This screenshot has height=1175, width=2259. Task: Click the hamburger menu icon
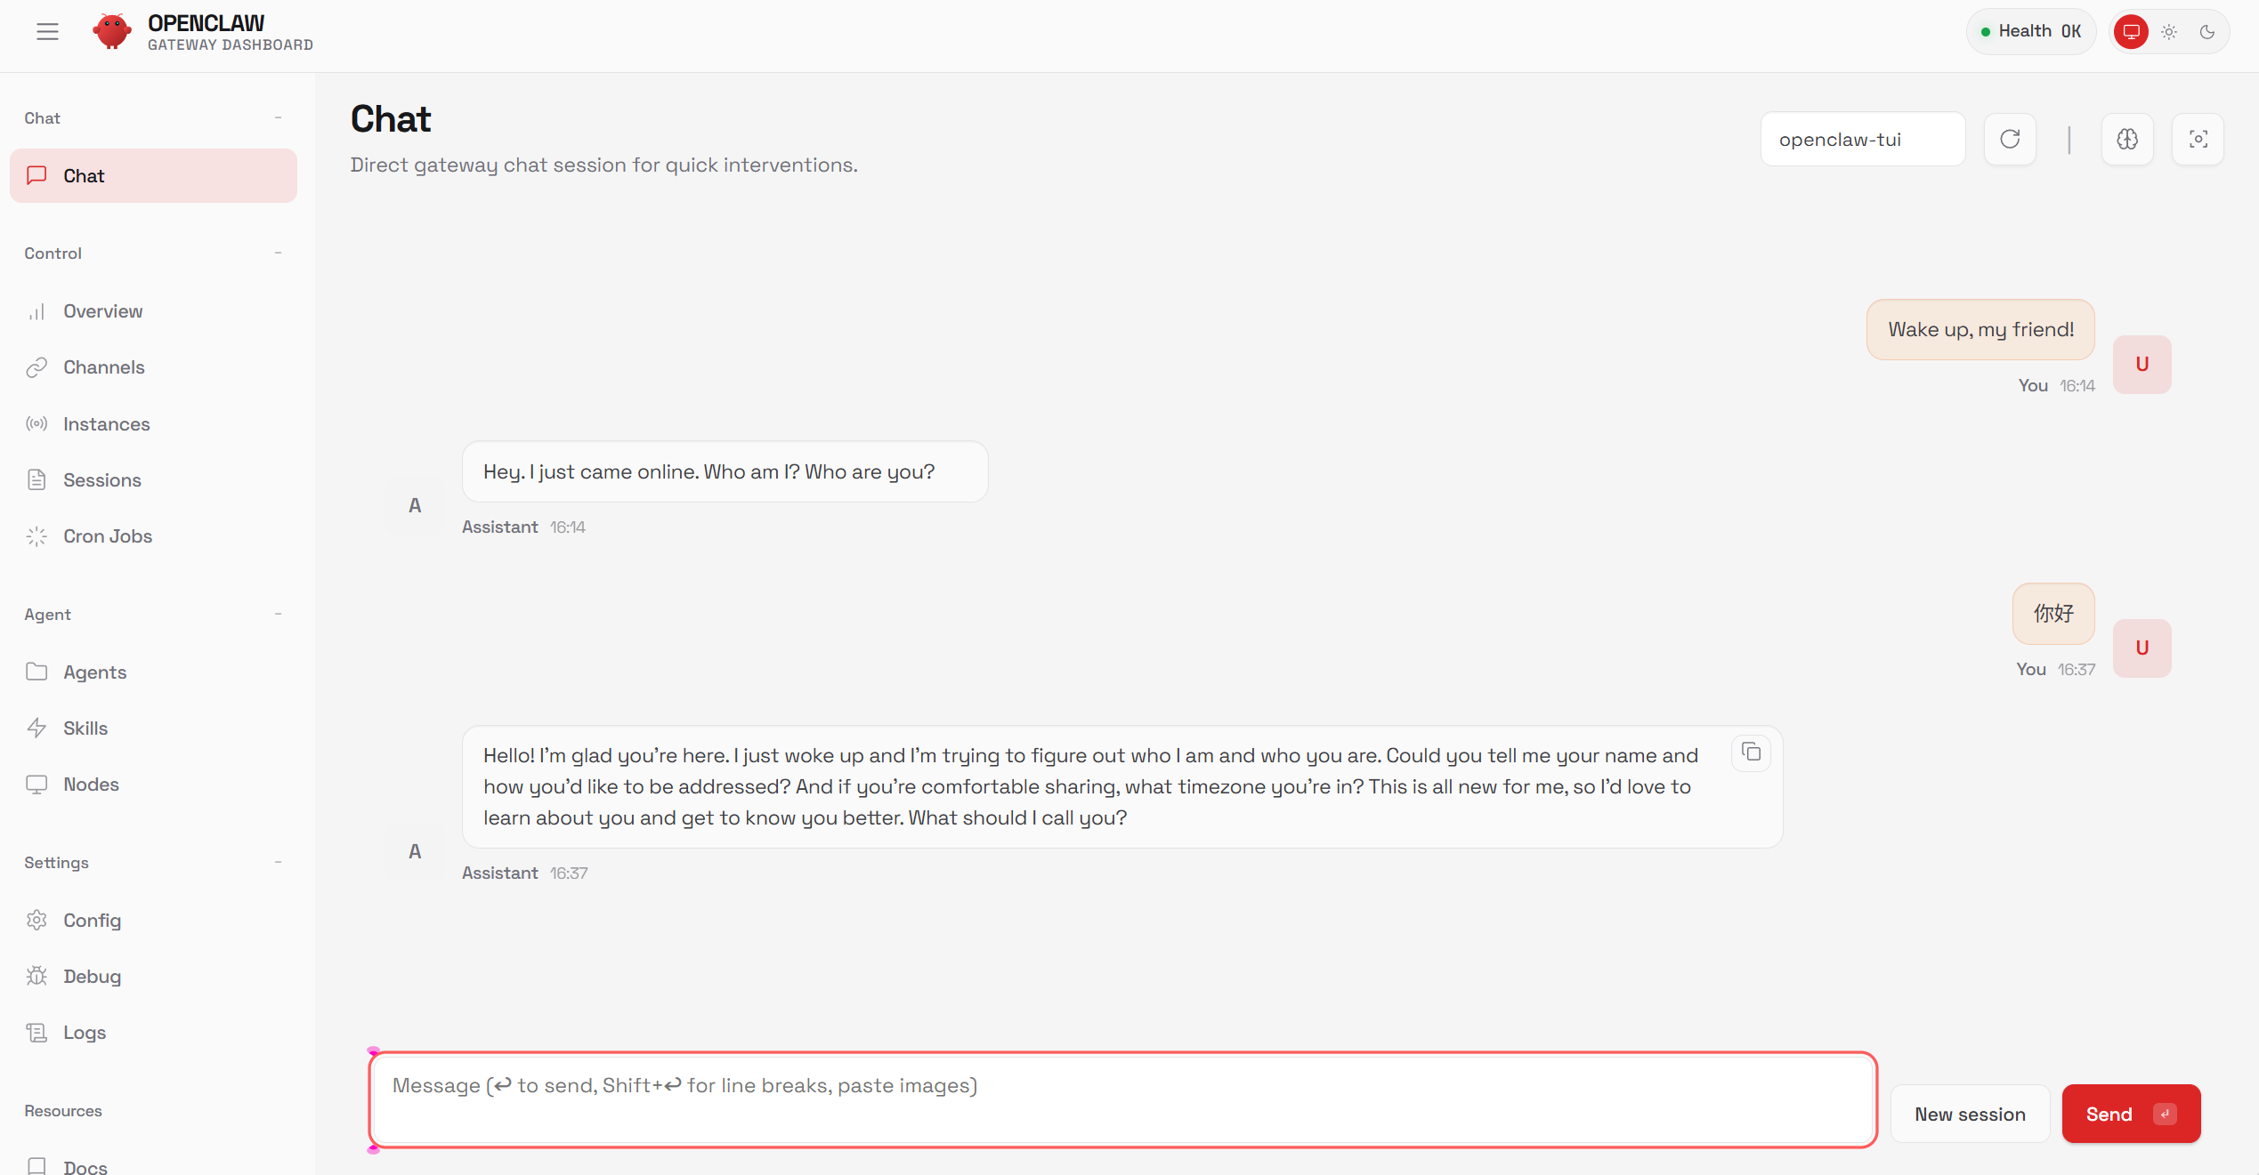tap(47, 32)
